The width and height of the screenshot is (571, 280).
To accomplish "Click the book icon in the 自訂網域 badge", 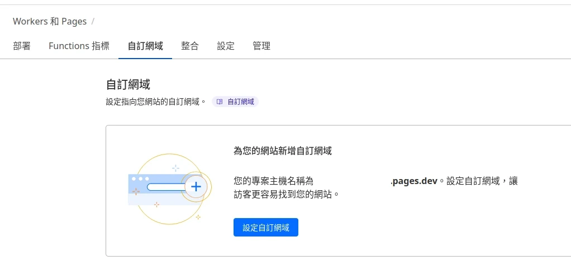I will coord(220,102).
